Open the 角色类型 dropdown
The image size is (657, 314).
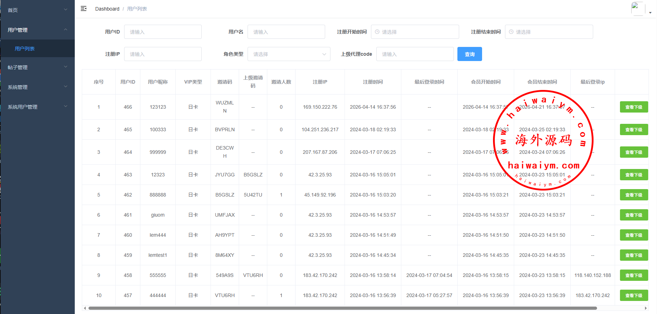tap(288, 54)
